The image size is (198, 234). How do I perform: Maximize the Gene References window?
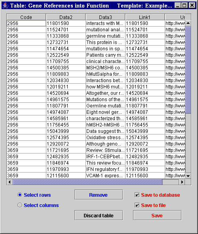pos(184,6)
